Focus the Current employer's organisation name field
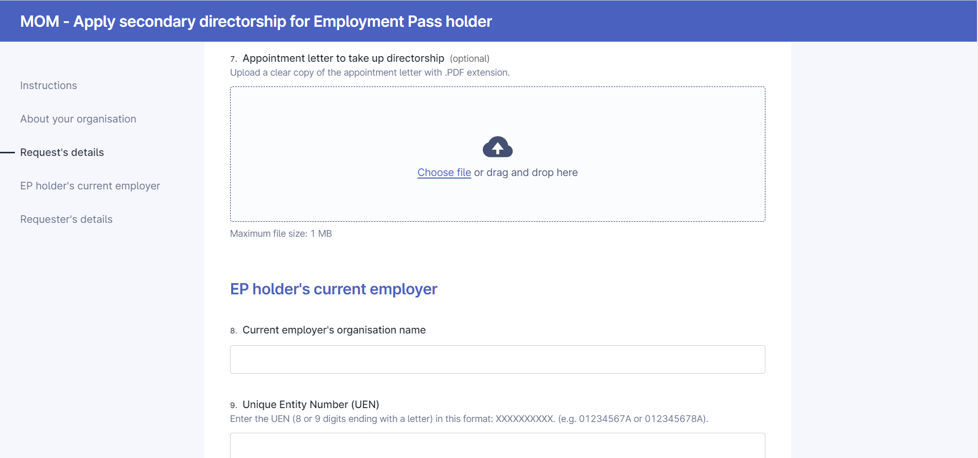The height and width of the screenshot is (458, 978). (x=497, y=359)
